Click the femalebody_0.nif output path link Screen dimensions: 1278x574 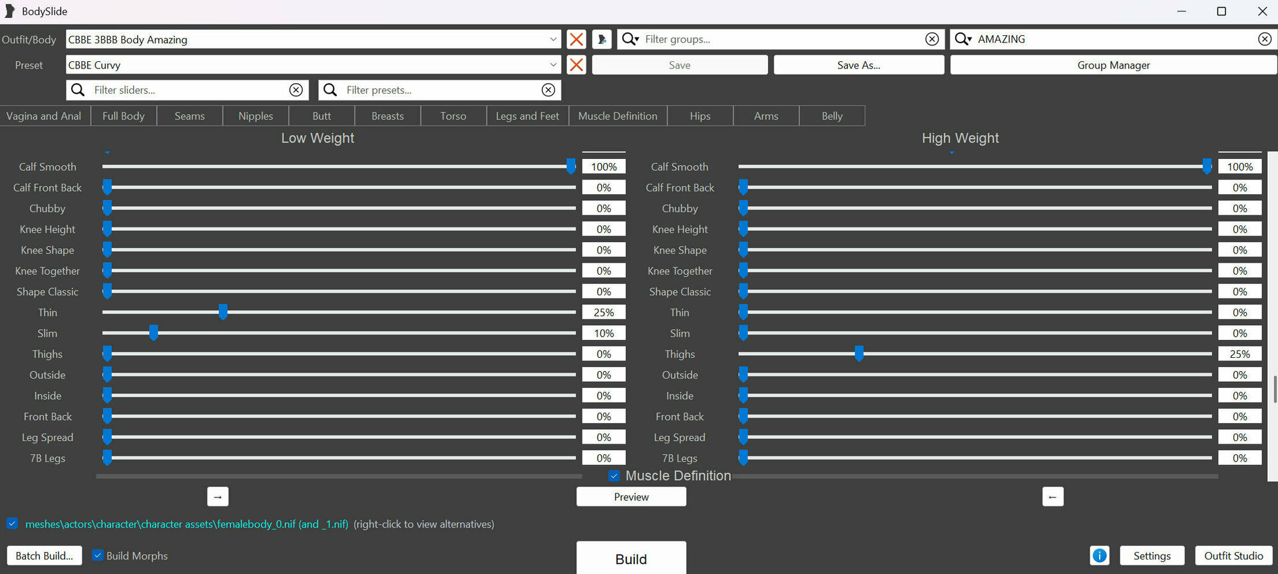pyautogui.click(x=186, y=524)
